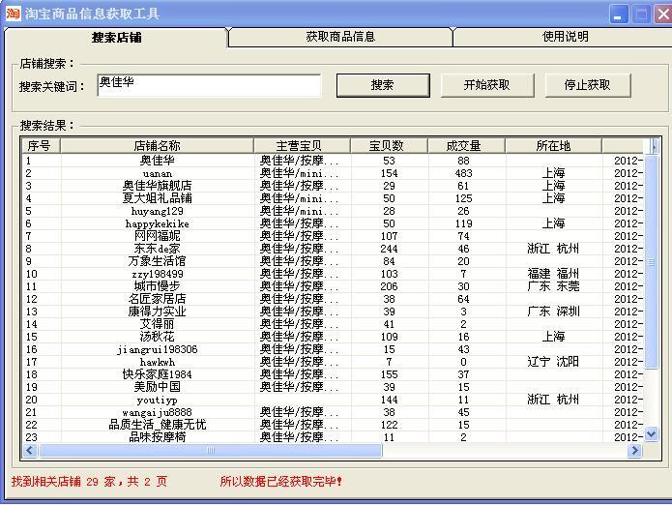Click the 店铺名称 column header
The width and height of the screenshot is (672, 505).
[157, 146]
